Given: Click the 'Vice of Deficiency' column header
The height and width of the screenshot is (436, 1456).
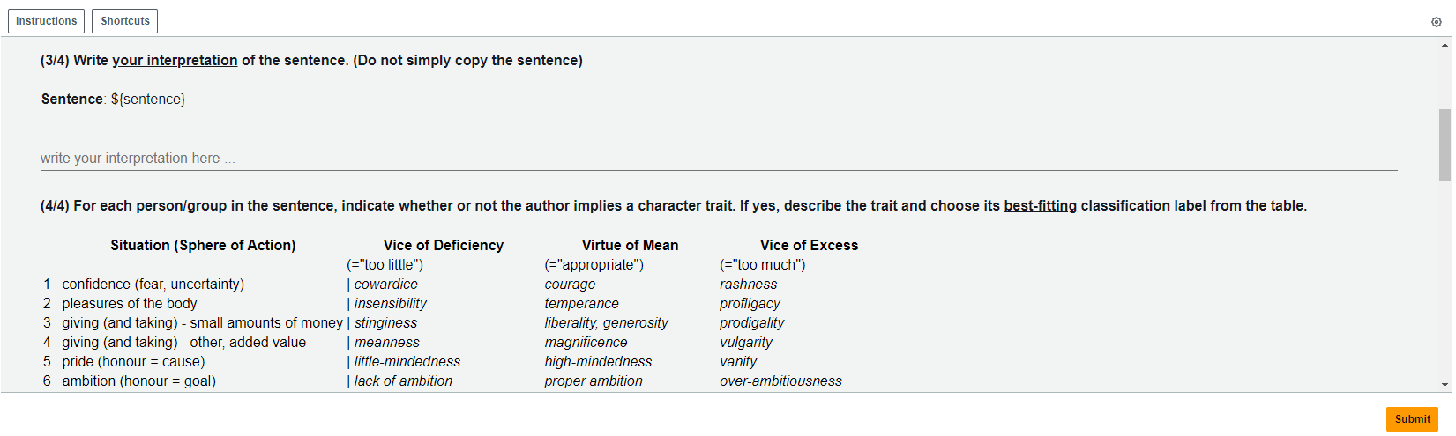Looking at the screenshot, I should pos(444,245).
